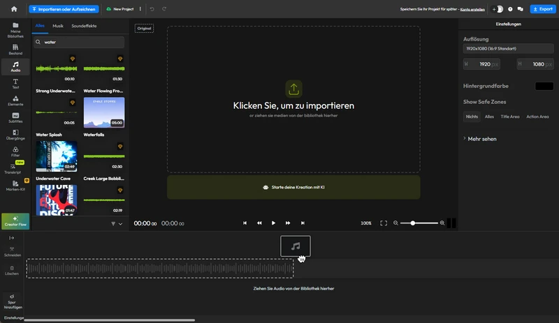Viewport: 559px width, 323px height.
Task: Open the Auflösung resolution dropdown
Action: point(509,48)
